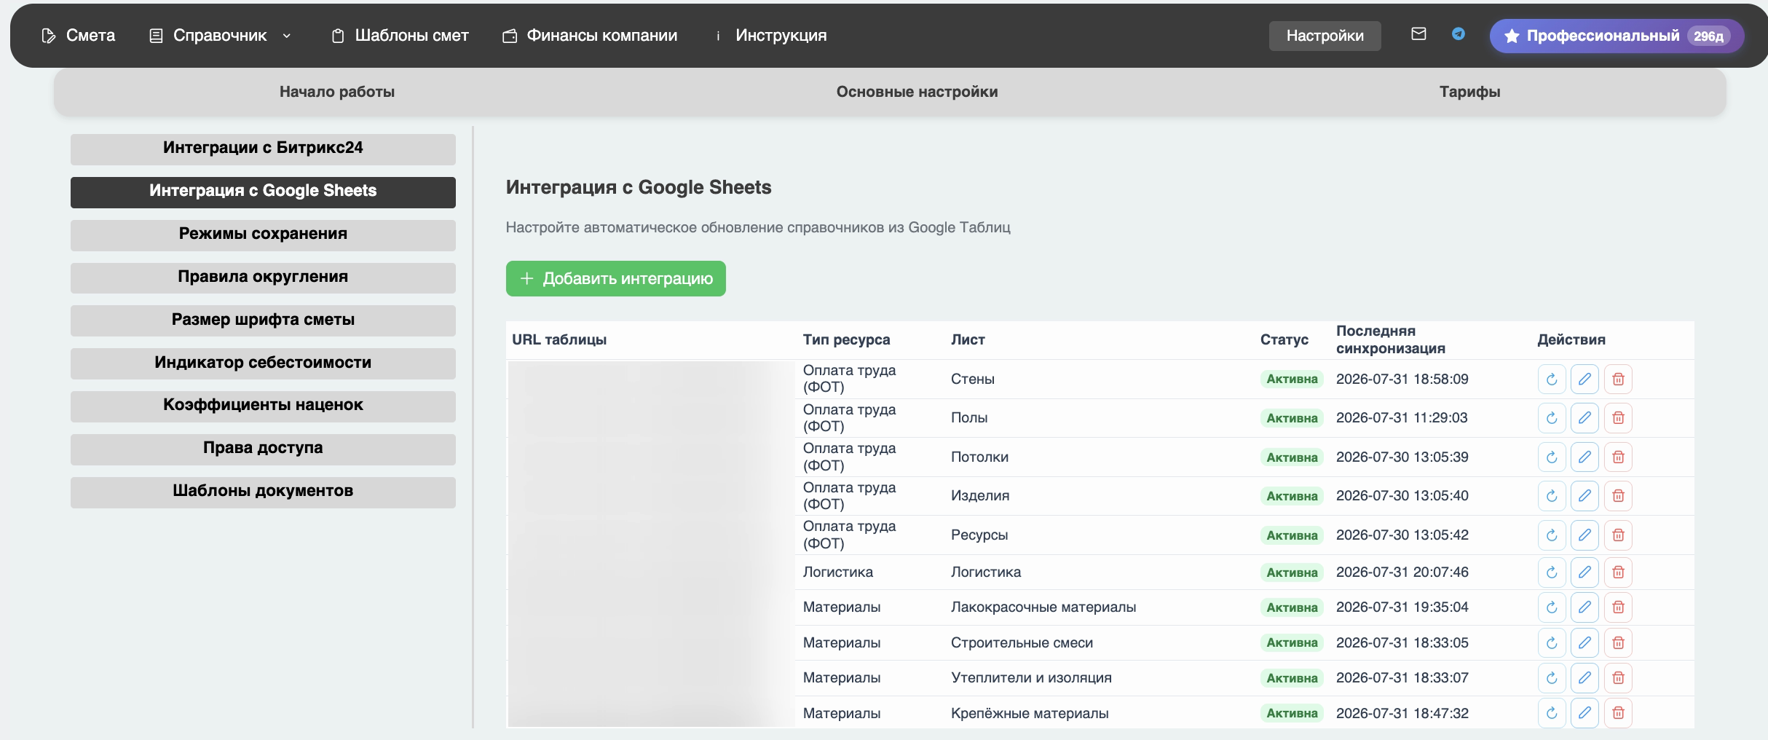
Task: Select Интеграция с Google Sheets sidebar item
Action: (x=263, y=192)
